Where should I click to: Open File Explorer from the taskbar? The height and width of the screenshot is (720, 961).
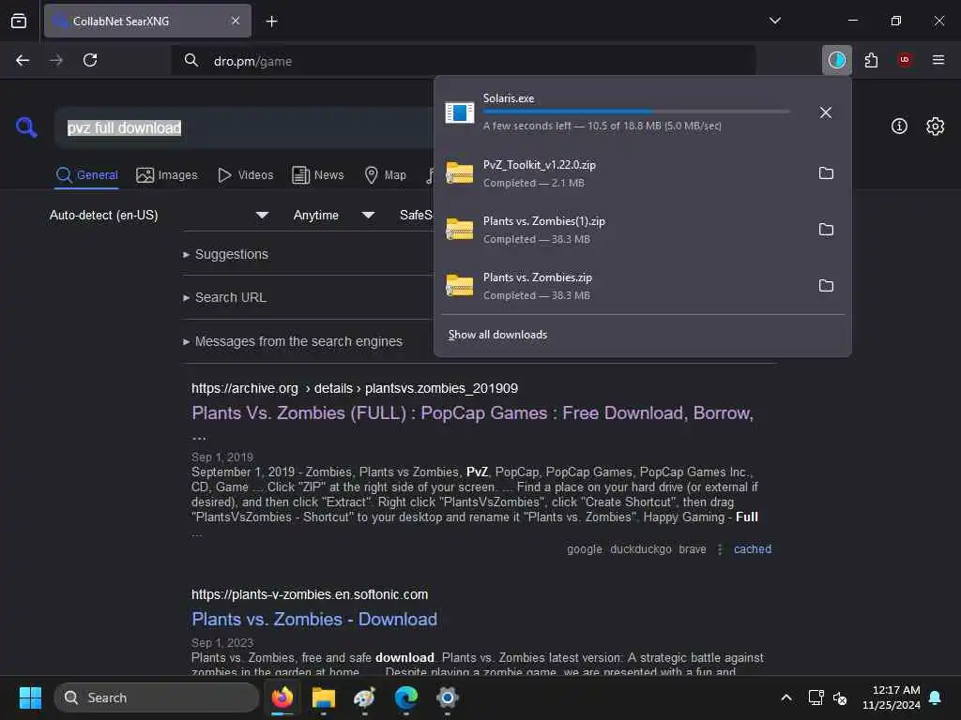click(x=324, y=697)
